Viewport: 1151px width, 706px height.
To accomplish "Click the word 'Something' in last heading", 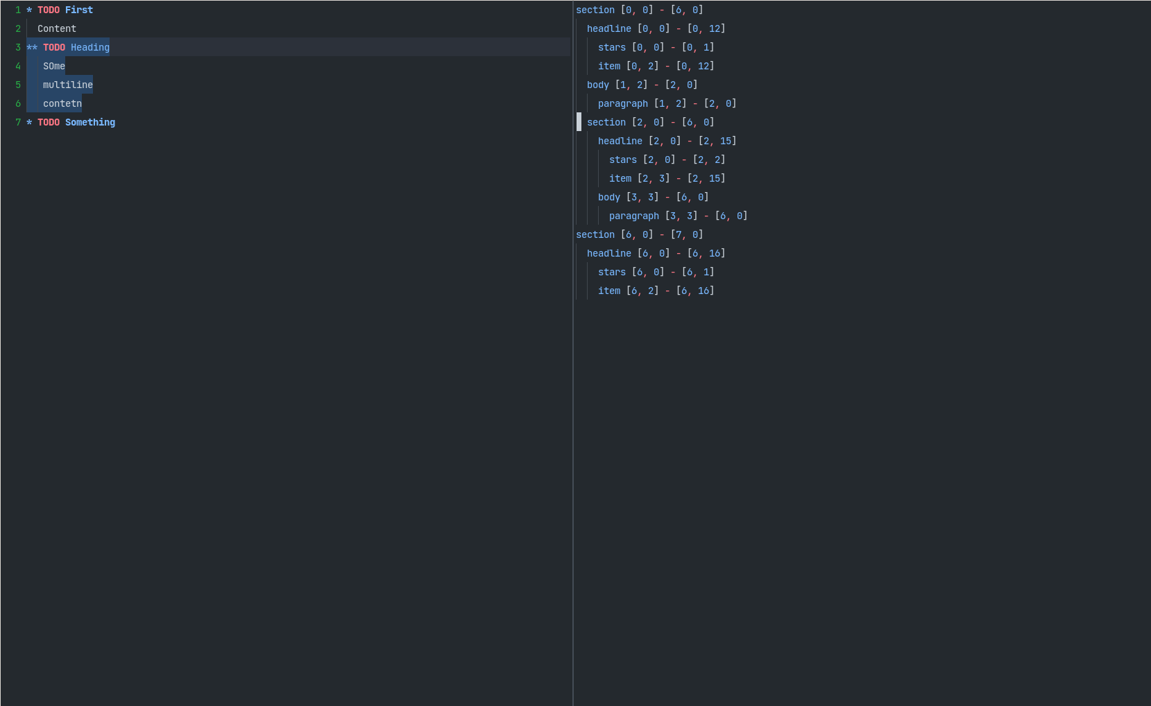I will pyautogui.click(x=90, y=122).
